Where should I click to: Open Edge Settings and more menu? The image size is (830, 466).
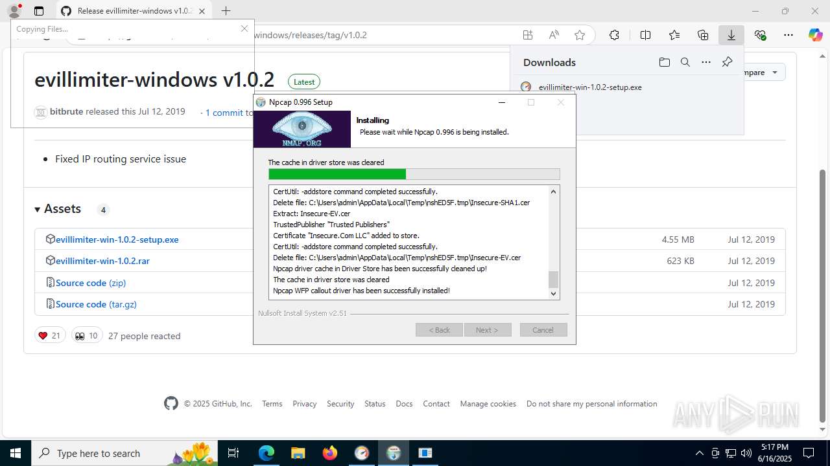click(x=788, y=35)
